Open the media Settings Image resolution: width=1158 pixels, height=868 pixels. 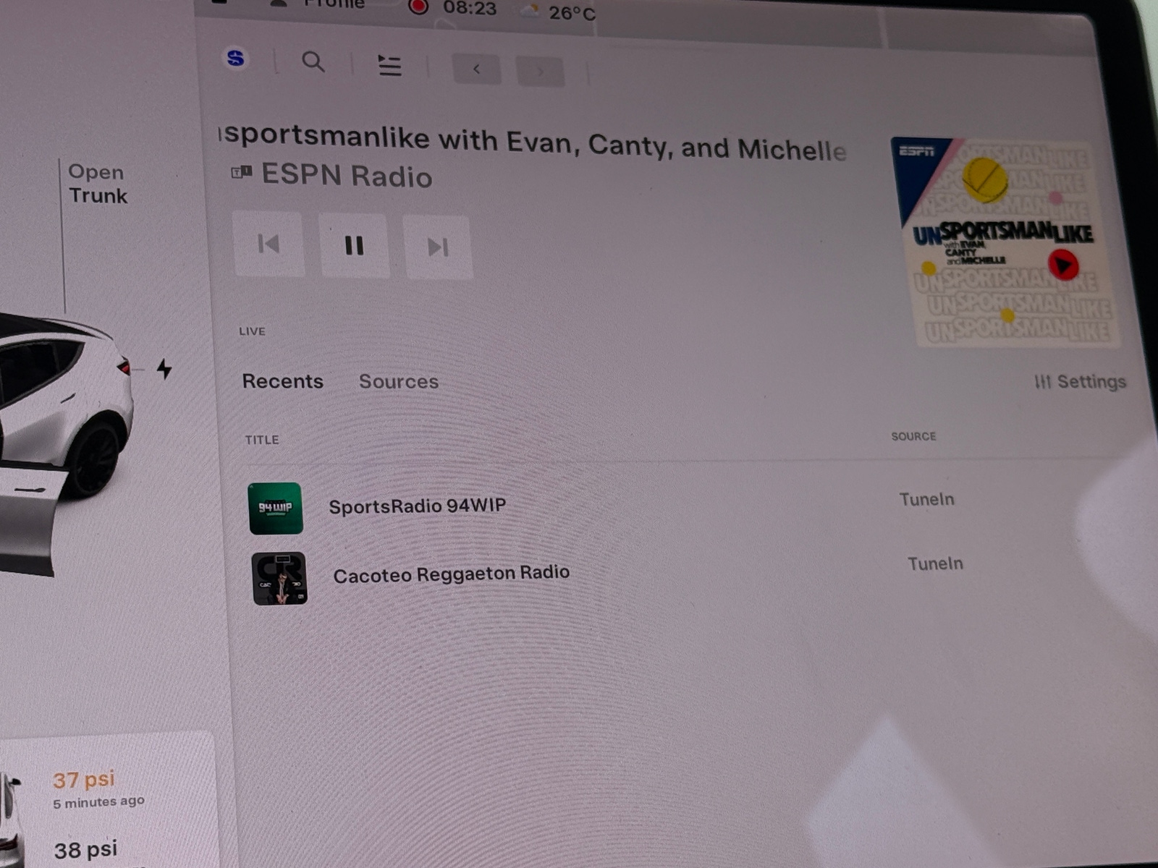click(1080, 381)
